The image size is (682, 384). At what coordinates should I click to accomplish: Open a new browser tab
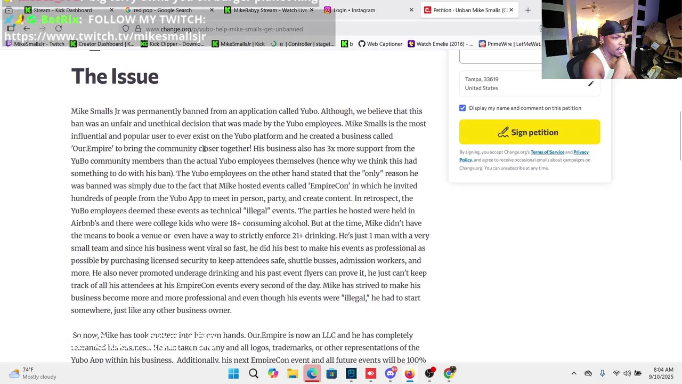[527, 10]
